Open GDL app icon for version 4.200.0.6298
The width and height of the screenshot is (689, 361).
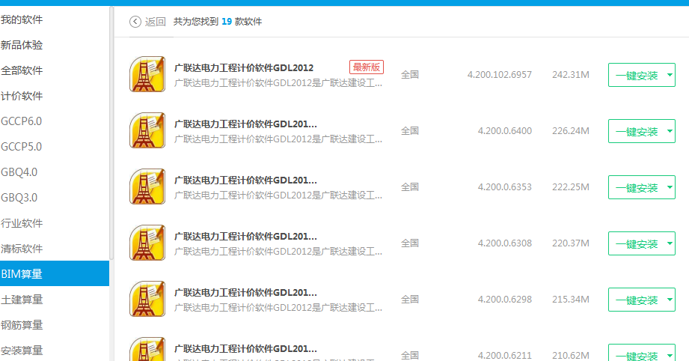click(x=147, y=300)
